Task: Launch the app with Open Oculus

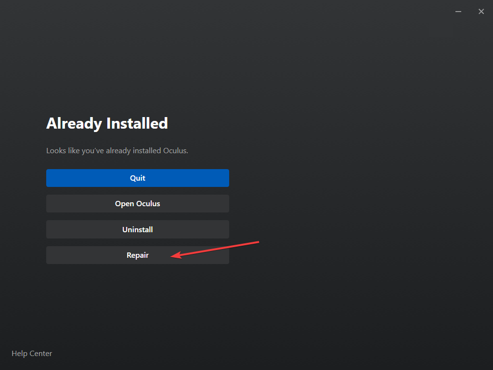Action: (x=137, y=204)
